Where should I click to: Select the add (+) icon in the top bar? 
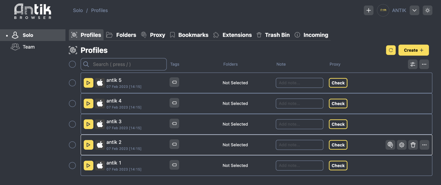(x=369, y=10)
